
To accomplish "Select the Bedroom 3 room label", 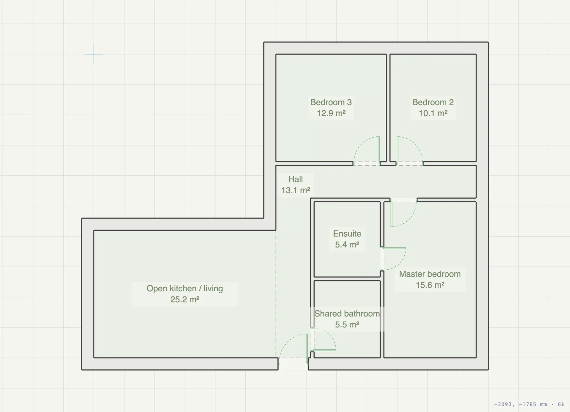I will (331, 108).
